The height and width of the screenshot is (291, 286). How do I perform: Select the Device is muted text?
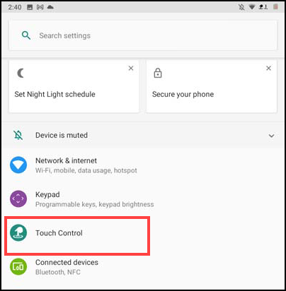pyautogui.click(x=62, y=135)
